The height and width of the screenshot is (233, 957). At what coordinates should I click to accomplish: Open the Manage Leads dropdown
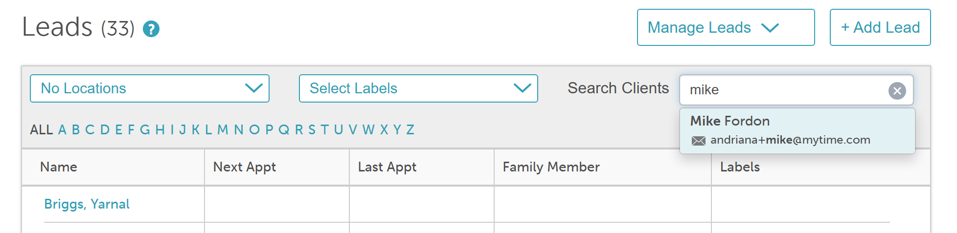(725, 28)
